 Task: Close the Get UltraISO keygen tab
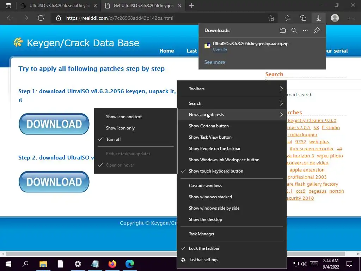[180, 6]
